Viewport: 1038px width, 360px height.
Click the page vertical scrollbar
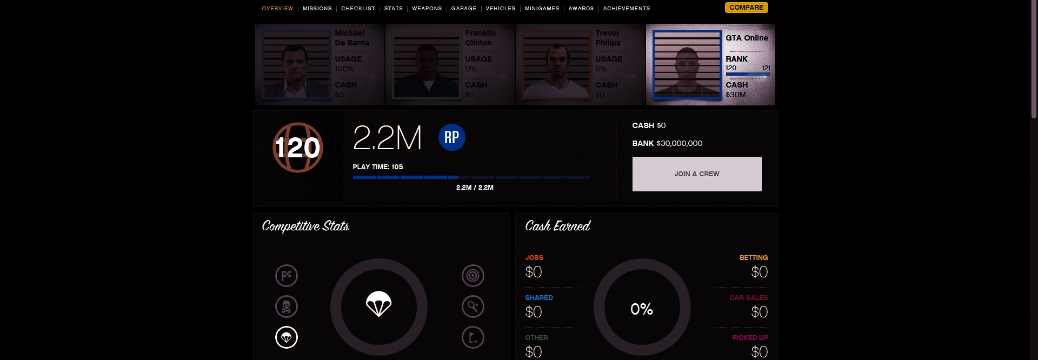pos(1034,59)
